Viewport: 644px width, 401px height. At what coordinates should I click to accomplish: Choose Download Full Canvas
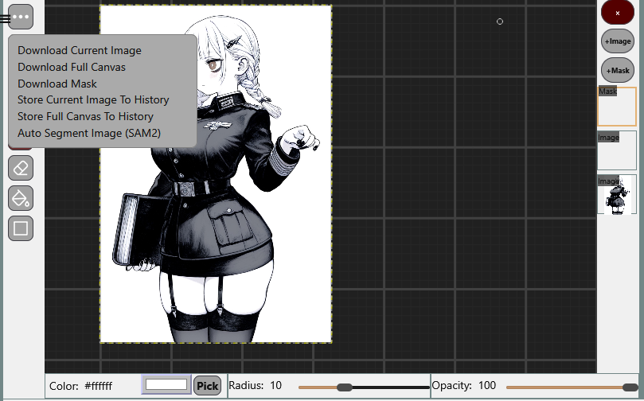pyautogui.click(x=72, y=67)
